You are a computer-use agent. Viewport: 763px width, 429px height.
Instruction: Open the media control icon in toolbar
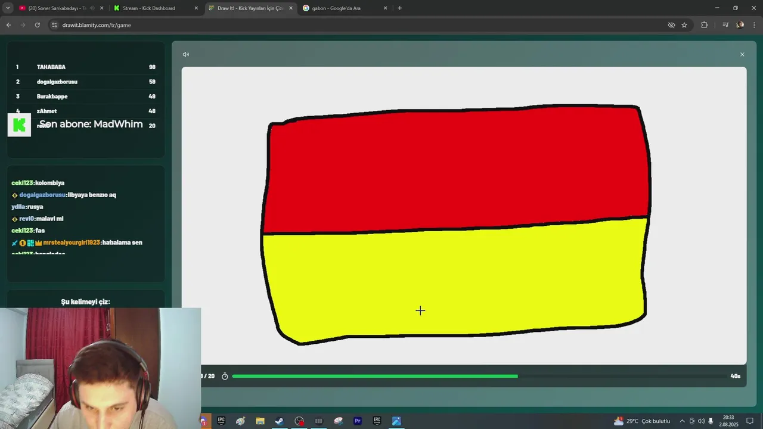tap(725, 25)
